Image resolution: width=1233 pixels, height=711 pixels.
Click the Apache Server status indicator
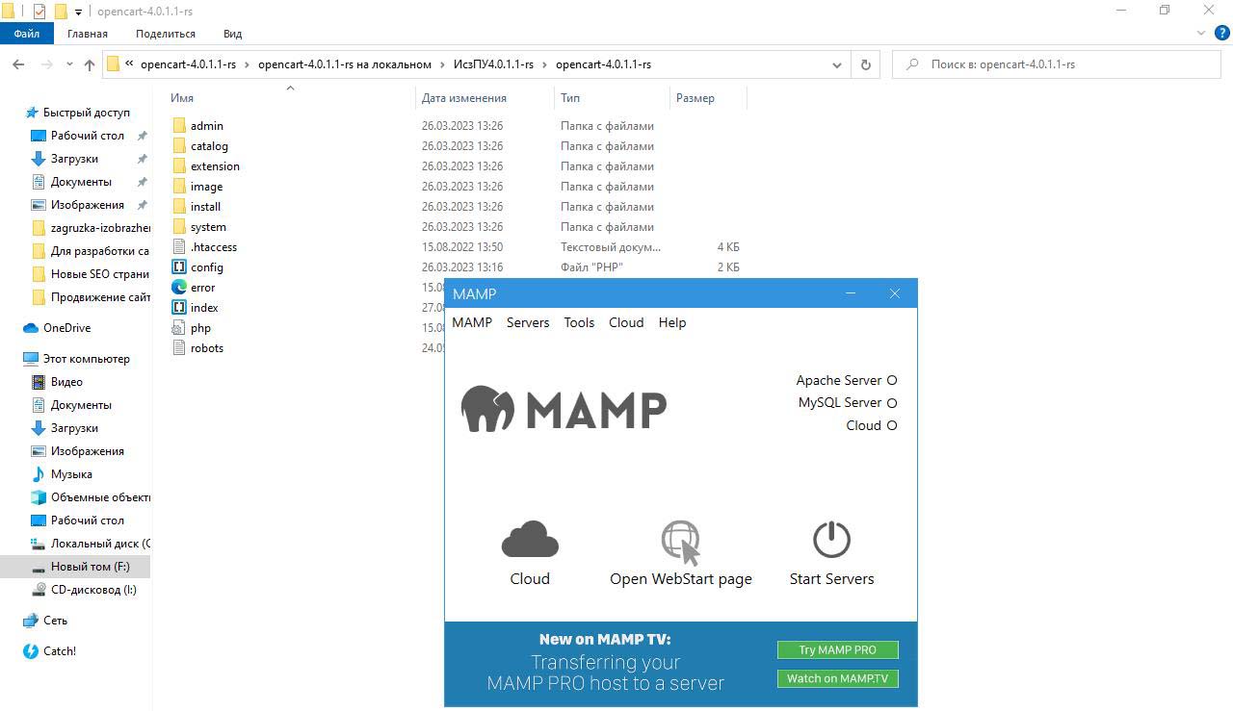[891, 380]
